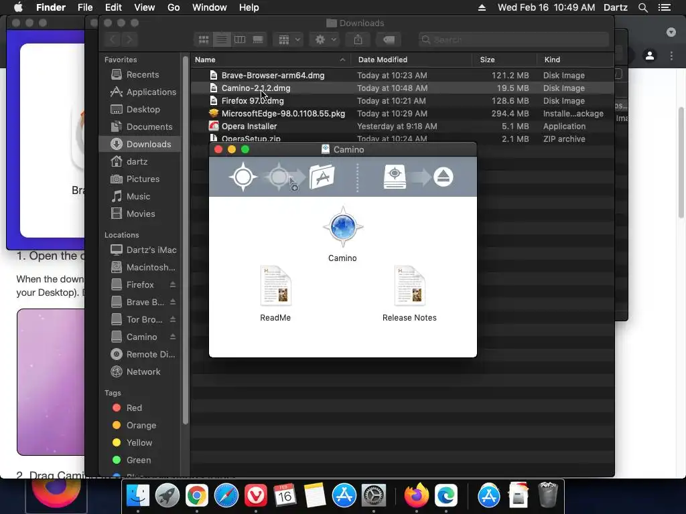Open the Apple menu
This screenshot has height=514, width=686.
coord(18,7)
